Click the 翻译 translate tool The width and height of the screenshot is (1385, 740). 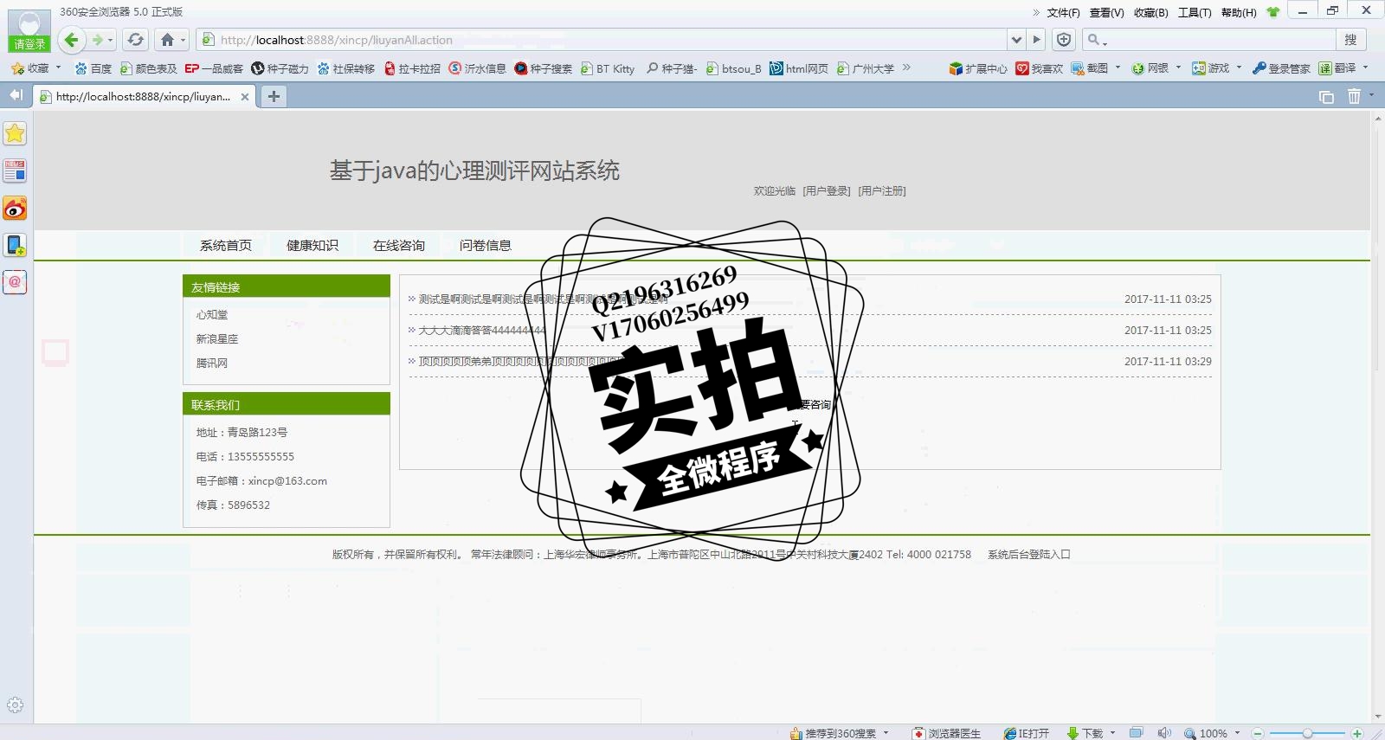(1337, 68)
